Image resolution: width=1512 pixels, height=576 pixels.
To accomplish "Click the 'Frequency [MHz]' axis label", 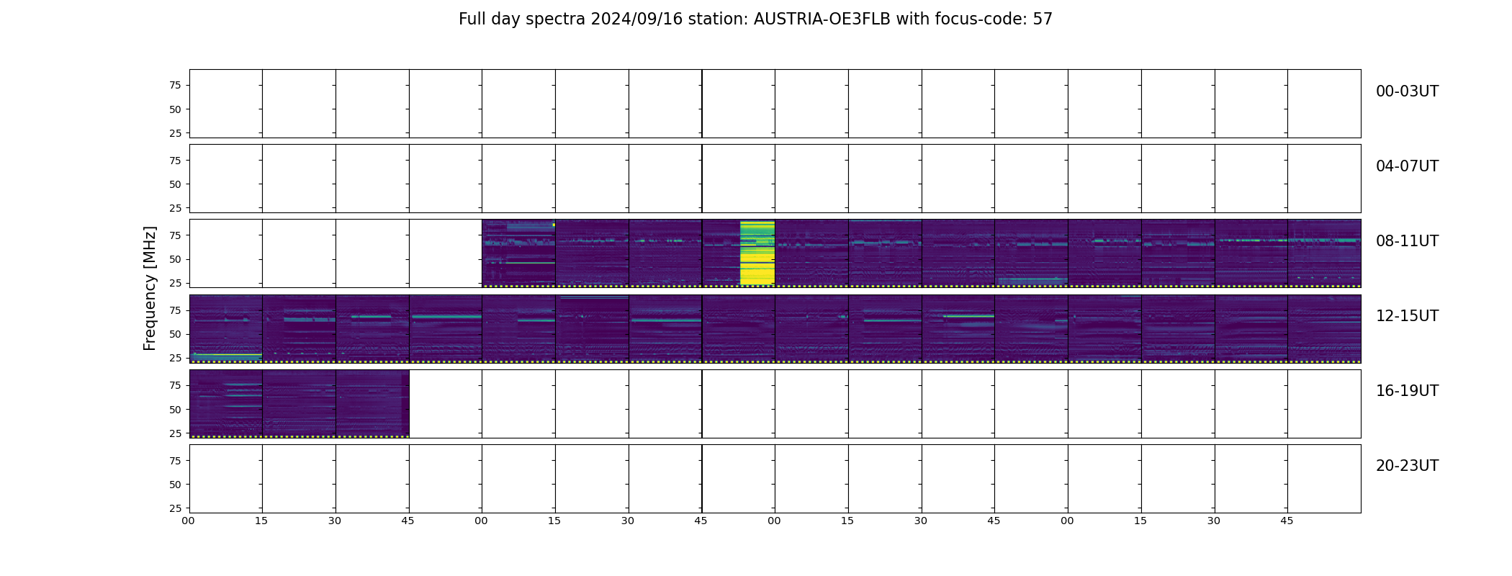I will tap(150, 289).
